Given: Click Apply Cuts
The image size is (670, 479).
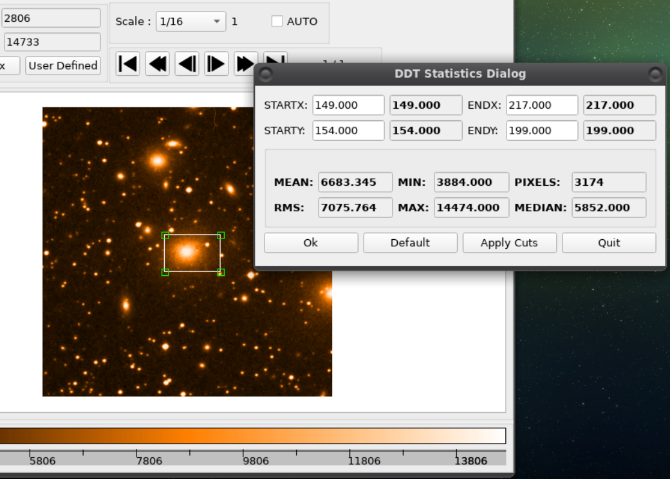Looking at the screenshot, I should click(x=509, y=242).
